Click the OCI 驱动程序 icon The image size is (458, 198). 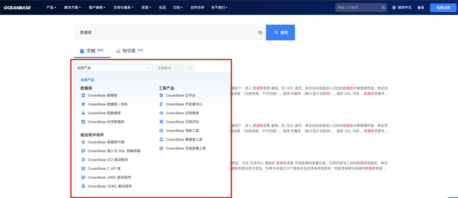[x=83, y=160]
